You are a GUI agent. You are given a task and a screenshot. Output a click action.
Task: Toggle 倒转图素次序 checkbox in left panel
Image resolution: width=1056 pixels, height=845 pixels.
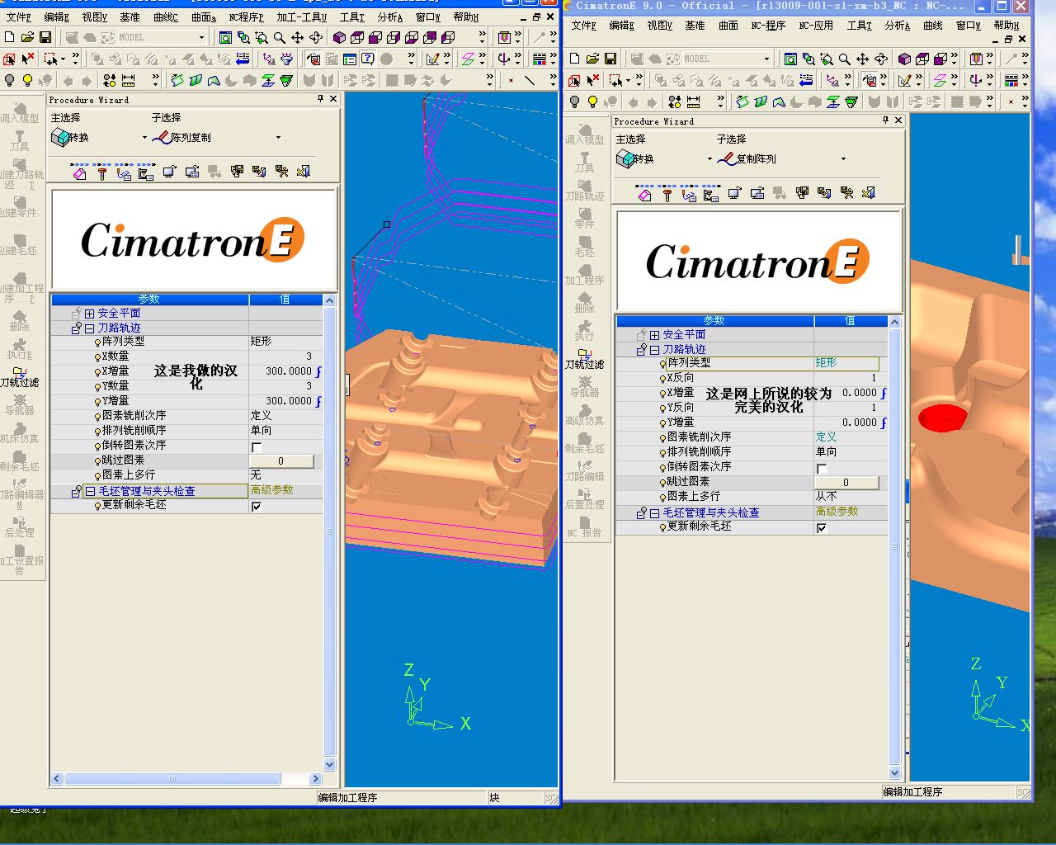(257, 446)
